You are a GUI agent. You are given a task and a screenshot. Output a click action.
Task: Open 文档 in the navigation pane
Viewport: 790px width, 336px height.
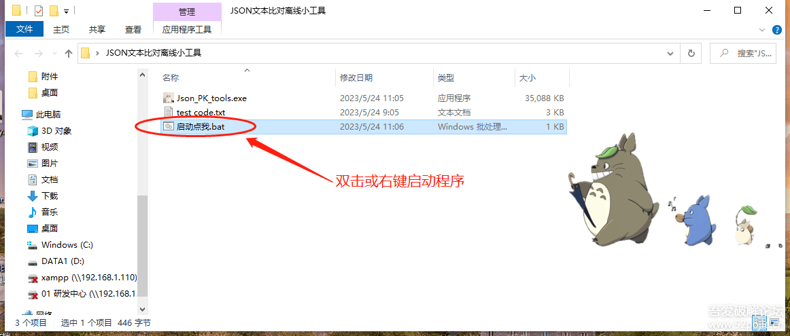click(x=50, y=180)
